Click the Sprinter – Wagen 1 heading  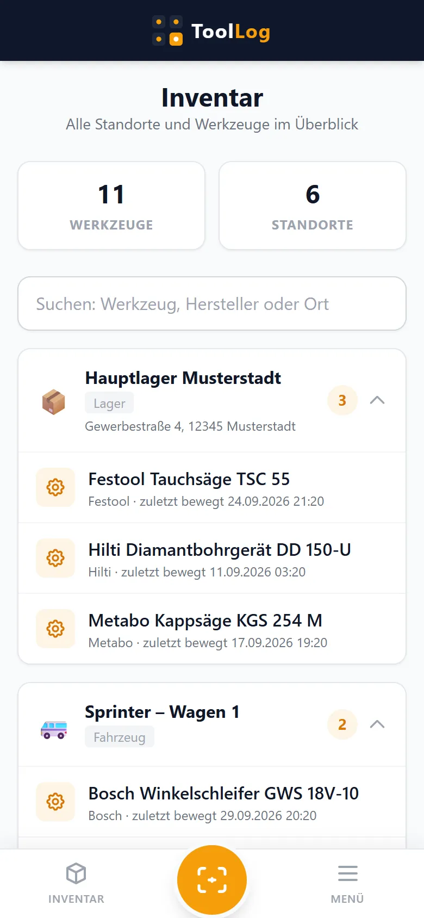coord(162,712)
